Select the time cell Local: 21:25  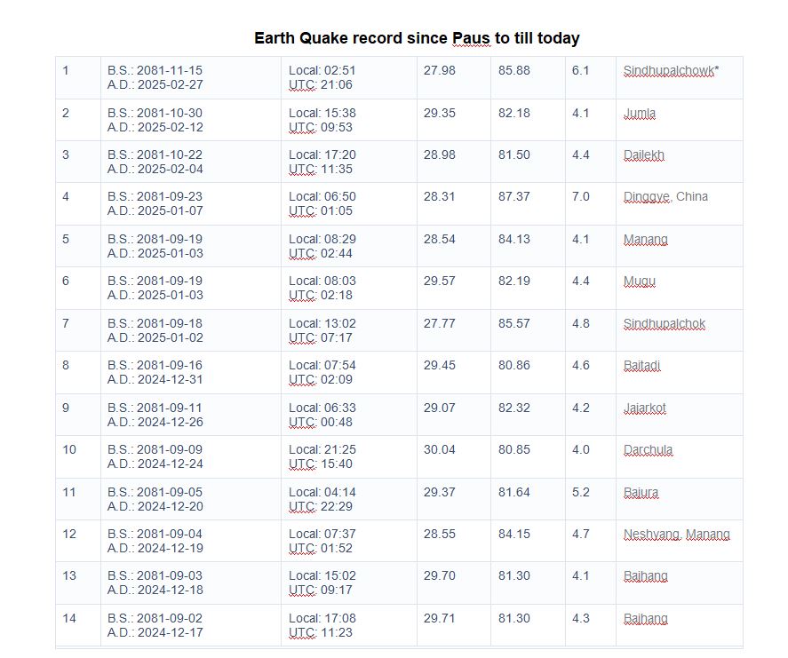coord(322,450)
